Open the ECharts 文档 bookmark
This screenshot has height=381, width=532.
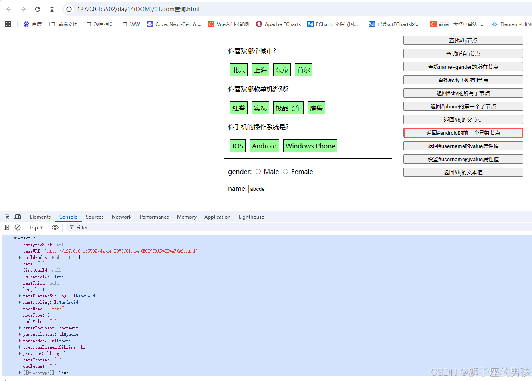coord(333,24)
